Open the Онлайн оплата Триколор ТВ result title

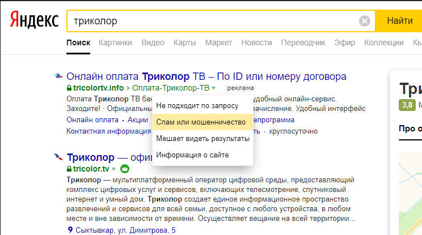206,76
